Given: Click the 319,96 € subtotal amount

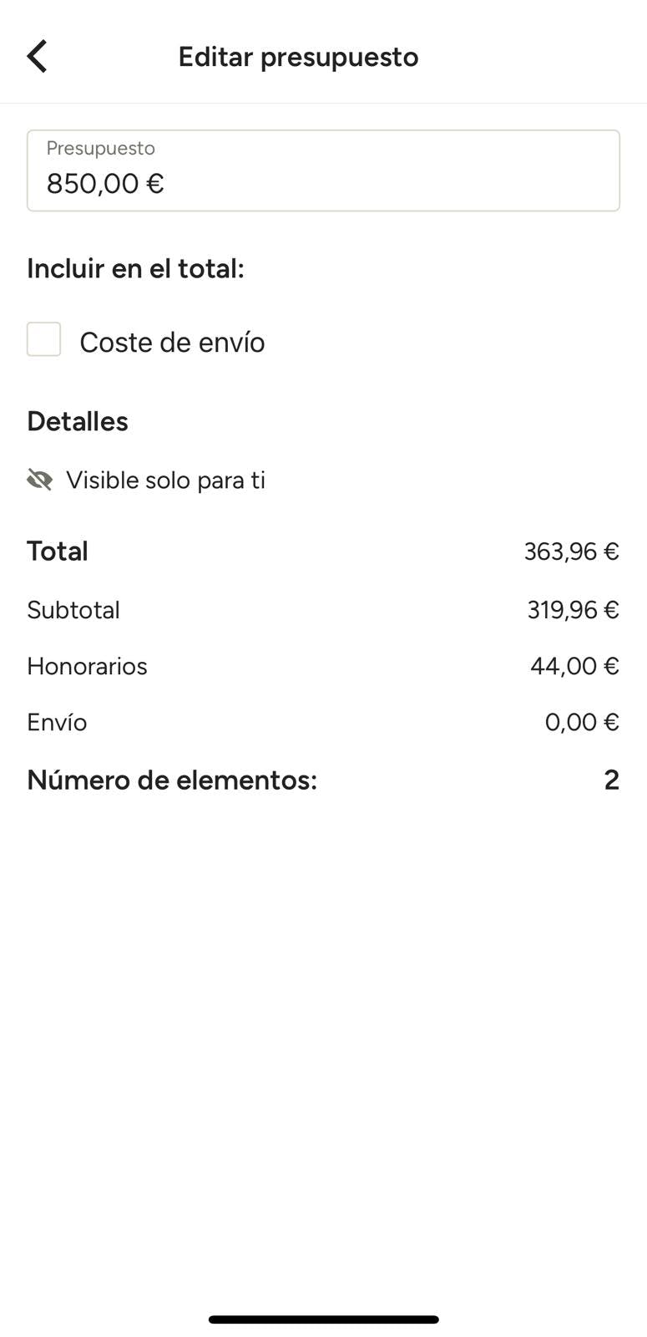Looking at the screenshot, I should [x=573, y=610].
